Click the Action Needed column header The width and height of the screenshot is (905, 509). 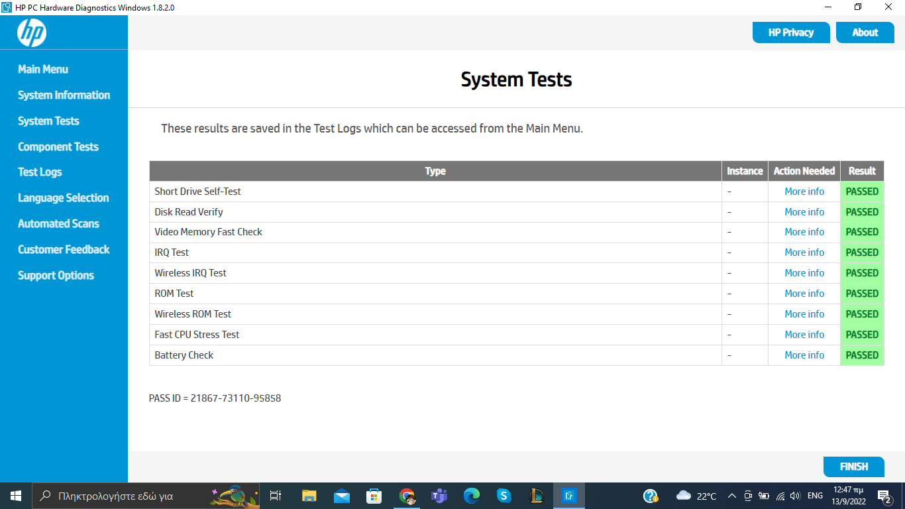(804, 171)
